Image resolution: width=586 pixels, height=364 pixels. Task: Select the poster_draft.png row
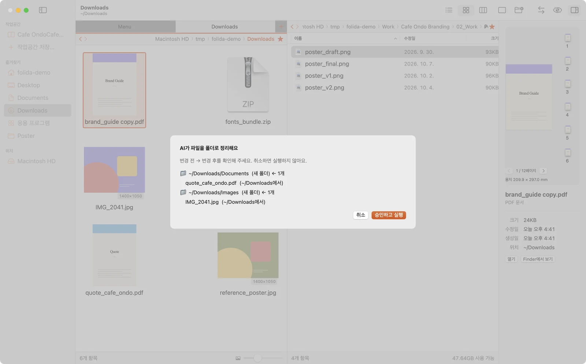pyautogui.click(x=395, y=52)
